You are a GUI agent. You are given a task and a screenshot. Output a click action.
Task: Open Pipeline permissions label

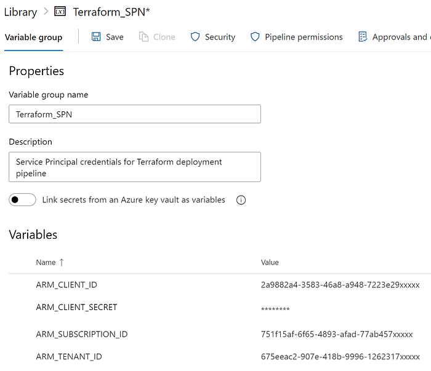(304, 37)
